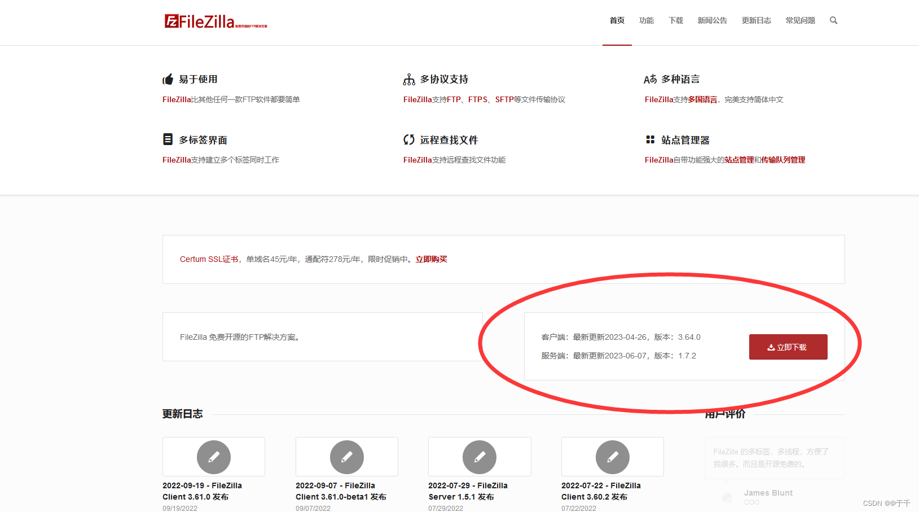919x512 pixels.
Task: Open the search magnifier icon
Action: (833, 20)
